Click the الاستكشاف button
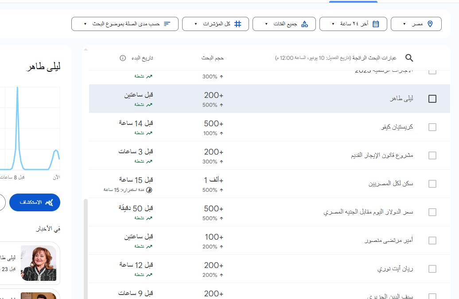This screenshot has width=459, height=299. [x=35, y=202]
